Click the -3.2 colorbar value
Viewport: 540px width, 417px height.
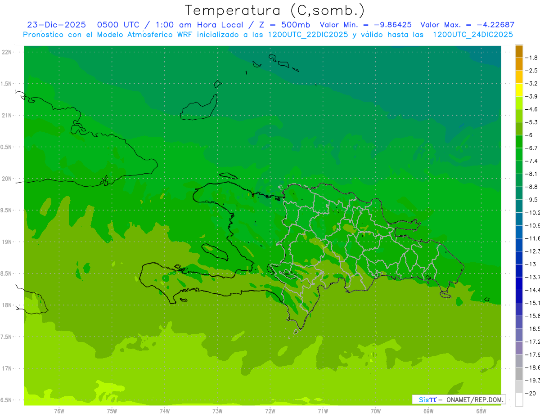click(531, 83)
